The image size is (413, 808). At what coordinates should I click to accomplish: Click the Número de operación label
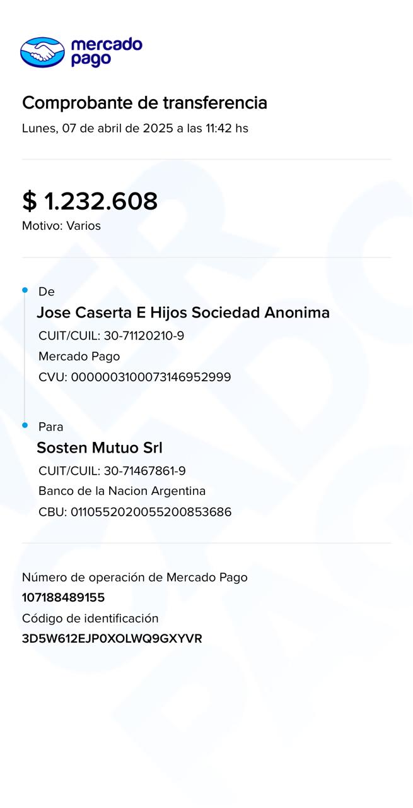pyautogui.click(x=134, y=577)
